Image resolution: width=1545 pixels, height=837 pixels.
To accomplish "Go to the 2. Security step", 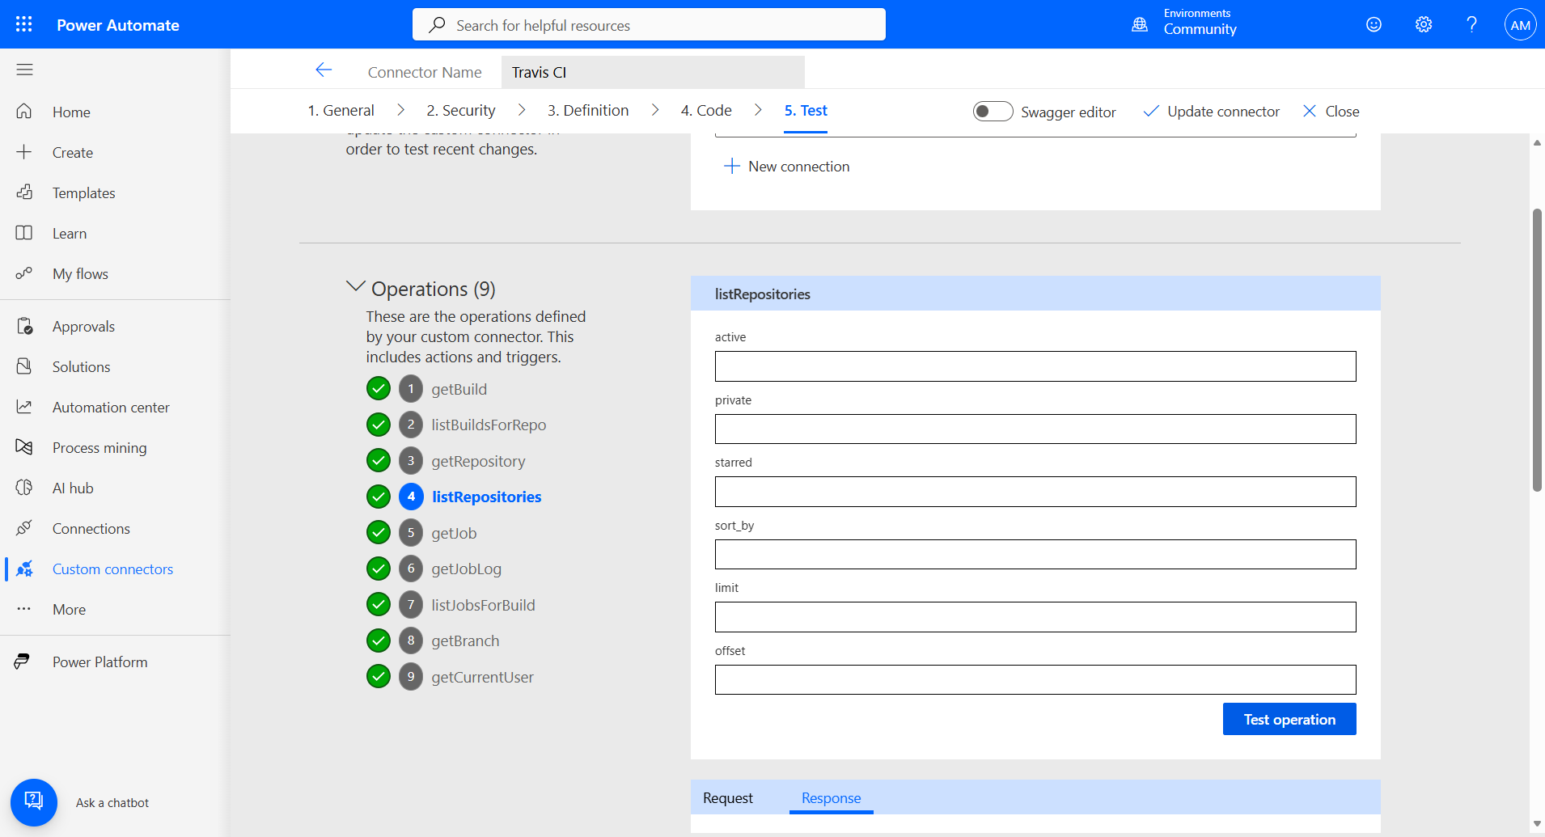I will click(x=461, y=110).
